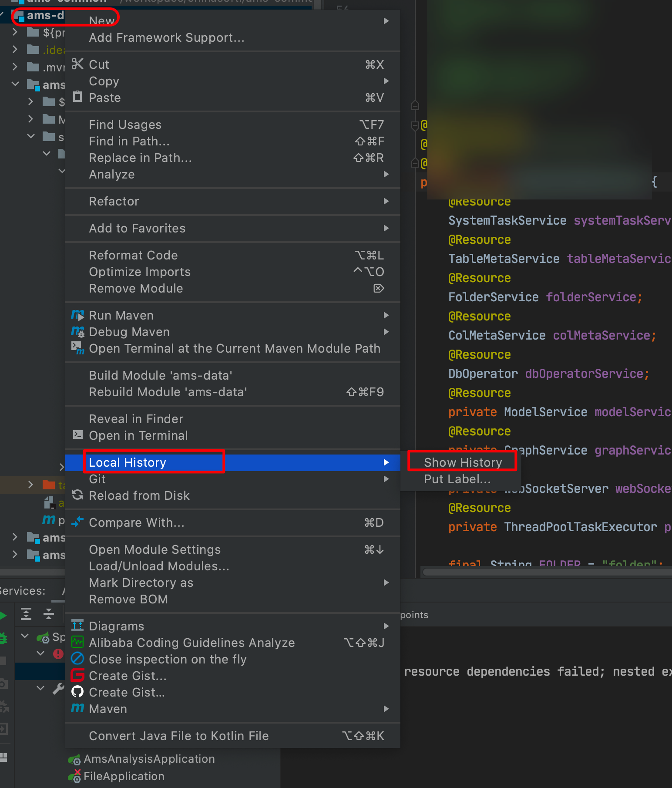This screenshot has height=788, width=672.
Task: Expand the .idea folder
Action: [15, 49]
